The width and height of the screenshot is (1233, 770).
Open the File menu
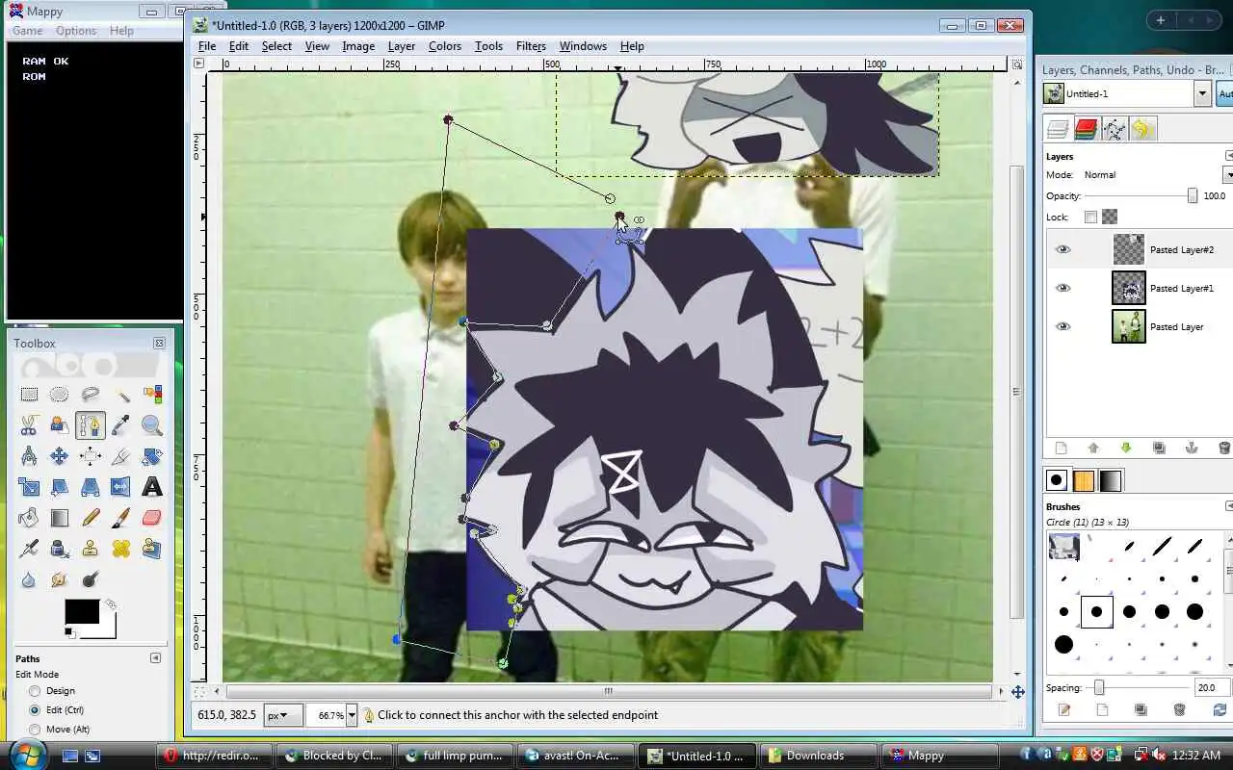[x=207, y=46]
